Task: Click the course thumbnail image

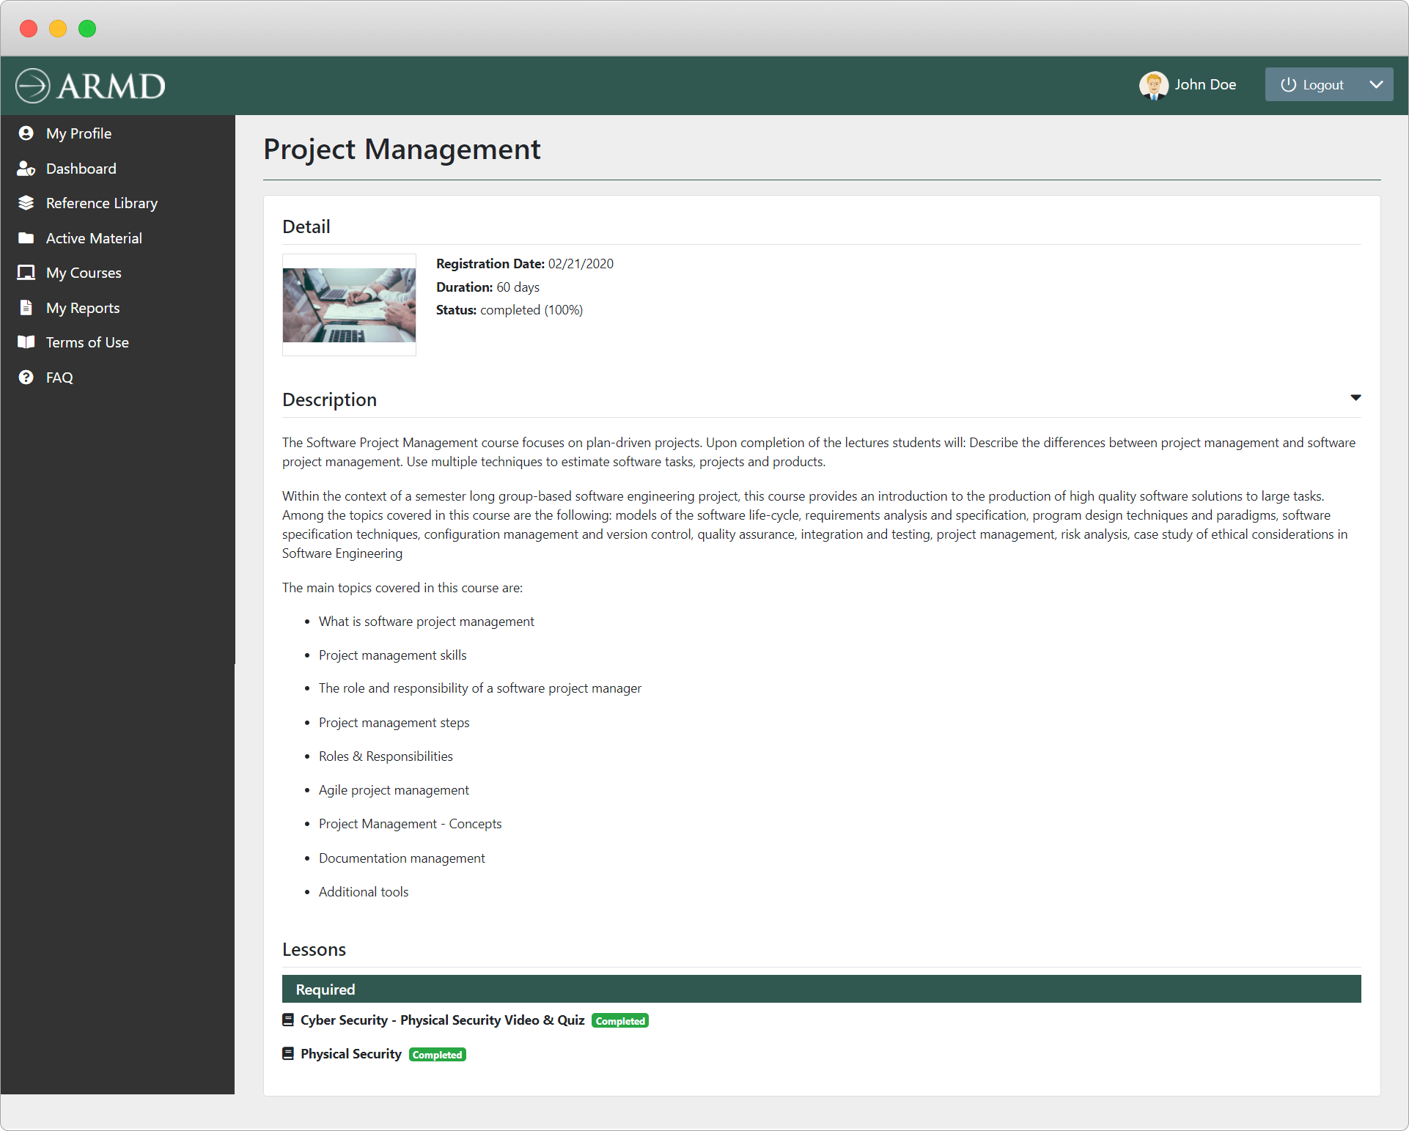Action: pyautogui.click(x=349, y=305)
